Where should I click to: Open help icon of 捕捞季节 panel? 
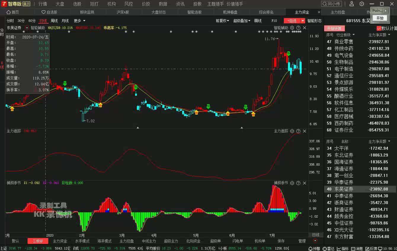pos(298,183)
